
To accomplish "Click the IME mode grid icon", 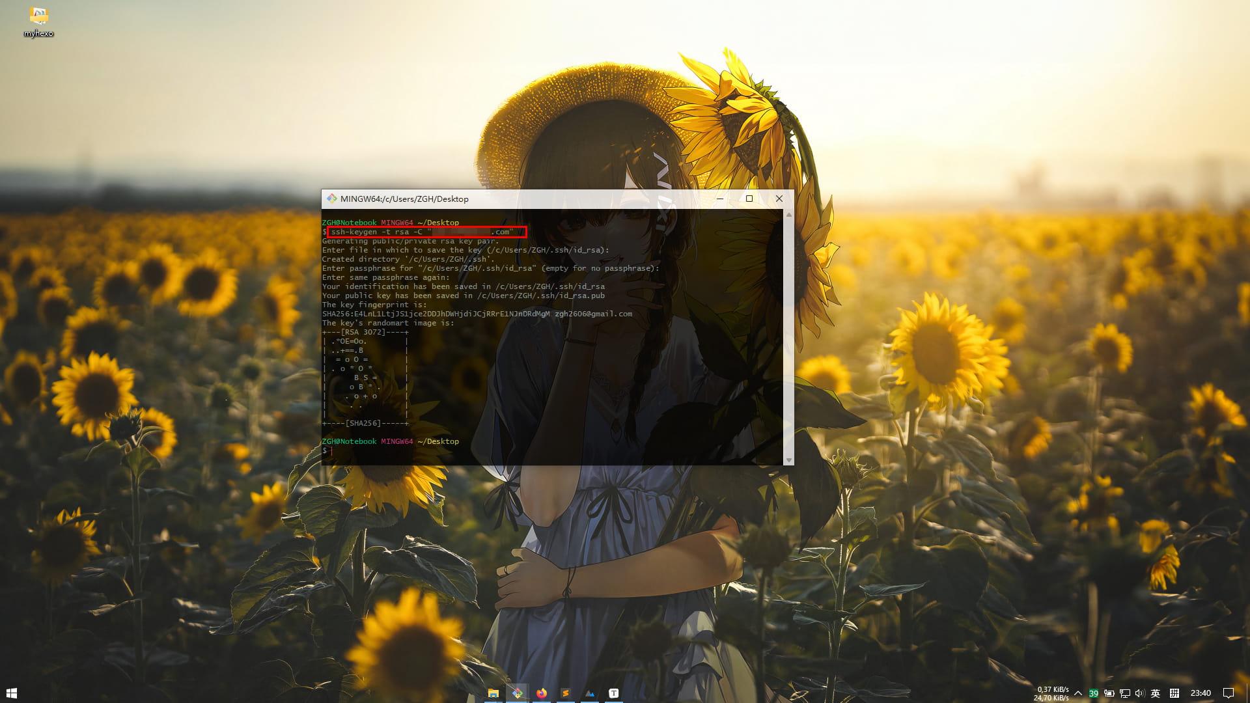I will (1174, 693).
